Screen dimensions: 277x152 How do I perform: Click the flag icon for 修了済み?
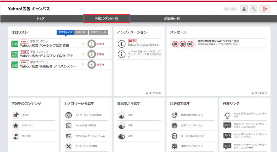(16, 136)
